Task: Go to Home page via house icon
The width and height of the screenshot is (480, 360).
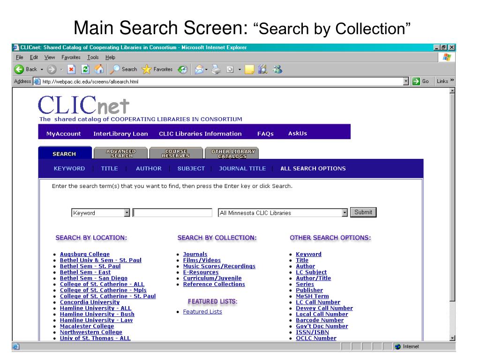Action: pos(99,69)
